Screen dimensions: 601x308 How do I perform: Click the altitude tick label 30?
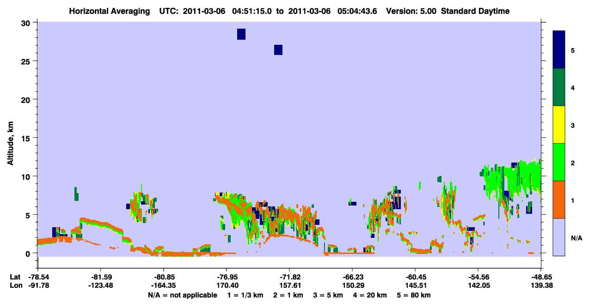pyautogui.click(x=27, y=23)
